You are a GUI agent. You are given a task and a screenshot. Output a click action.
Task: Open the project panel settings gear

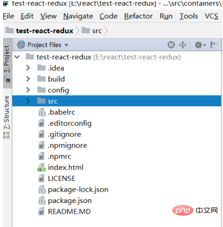[x=200, y=45]
